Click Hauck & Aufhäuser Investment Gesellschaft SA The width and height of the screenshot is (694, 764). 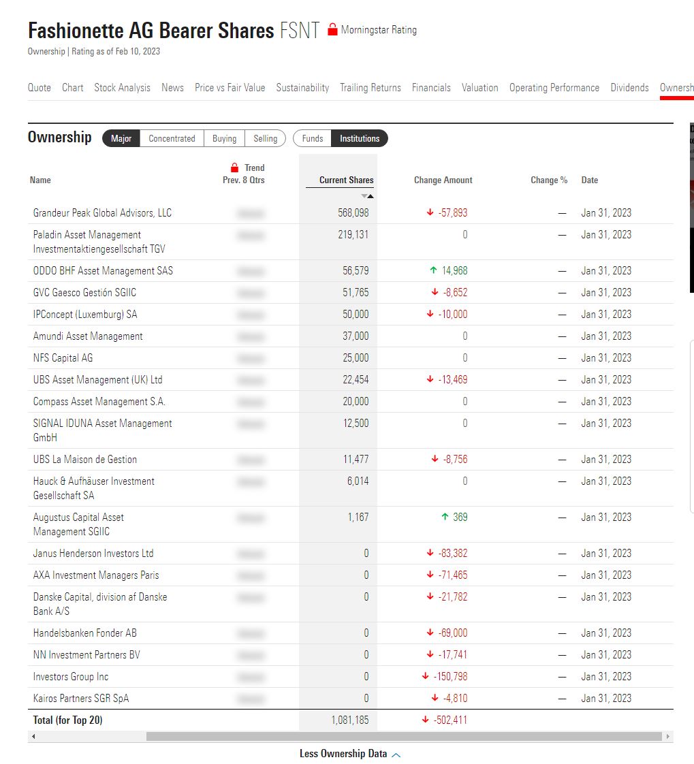point(93,488)
